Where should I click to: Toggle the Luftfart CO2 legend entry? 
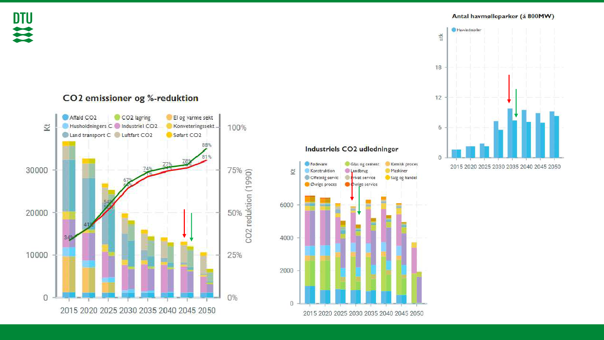[133, 135]
